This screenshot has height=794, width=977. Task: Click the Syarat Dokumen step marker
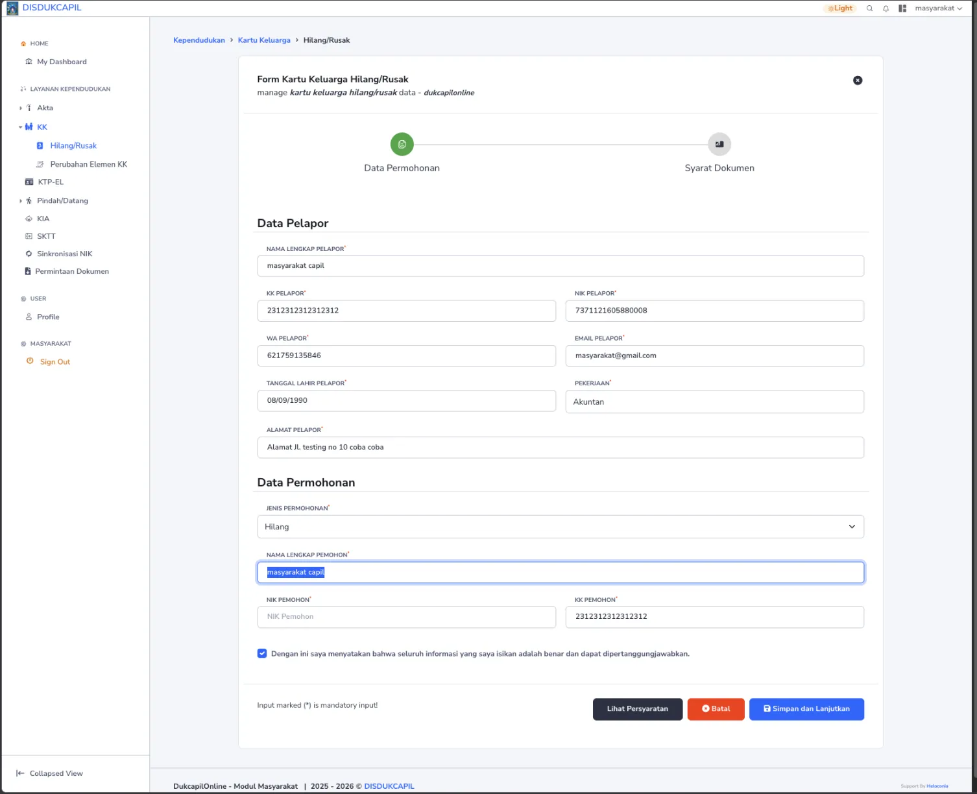719,144
